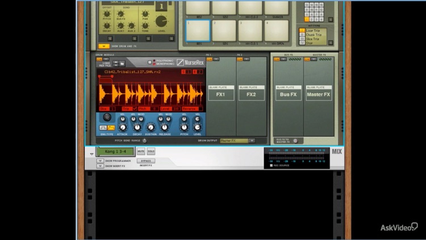This screenshot has width=426, height=240.
Task: Select the square gate envelope type
Action: (103, 127)
